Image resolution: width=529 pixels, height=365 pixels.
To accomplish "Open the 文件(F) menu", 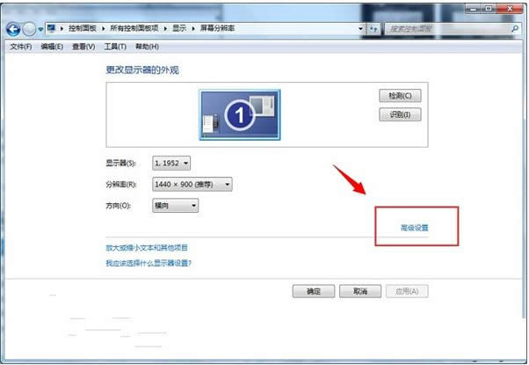I will pyautogui.click(x=21, y=47).
